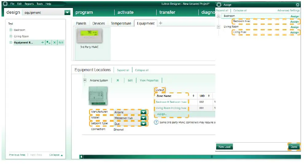This screenshot has height=164, width=304.
Task: Click the Lutron logo icon in title bar
Action: tap(5, 4)
